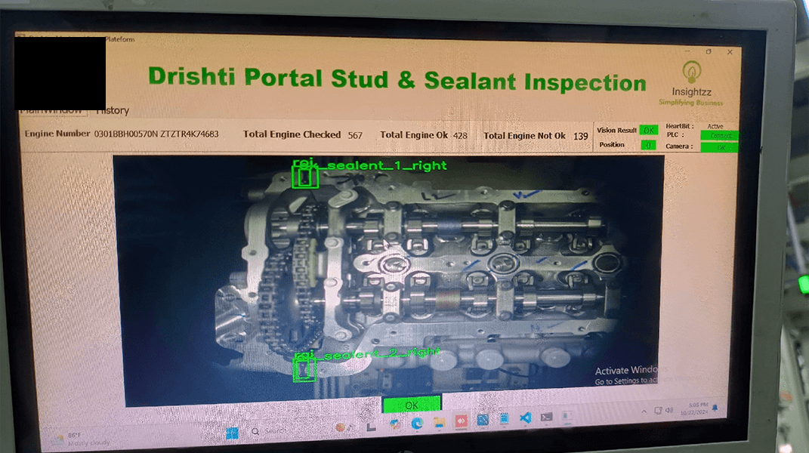Open the red AnyDesk taskbar app

(462, 421)
